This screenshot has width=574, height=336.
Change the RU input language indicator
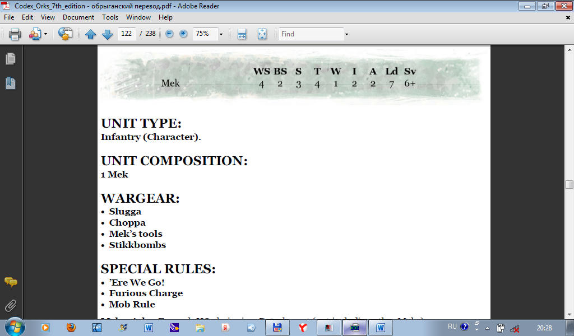(x=452, y=326)
